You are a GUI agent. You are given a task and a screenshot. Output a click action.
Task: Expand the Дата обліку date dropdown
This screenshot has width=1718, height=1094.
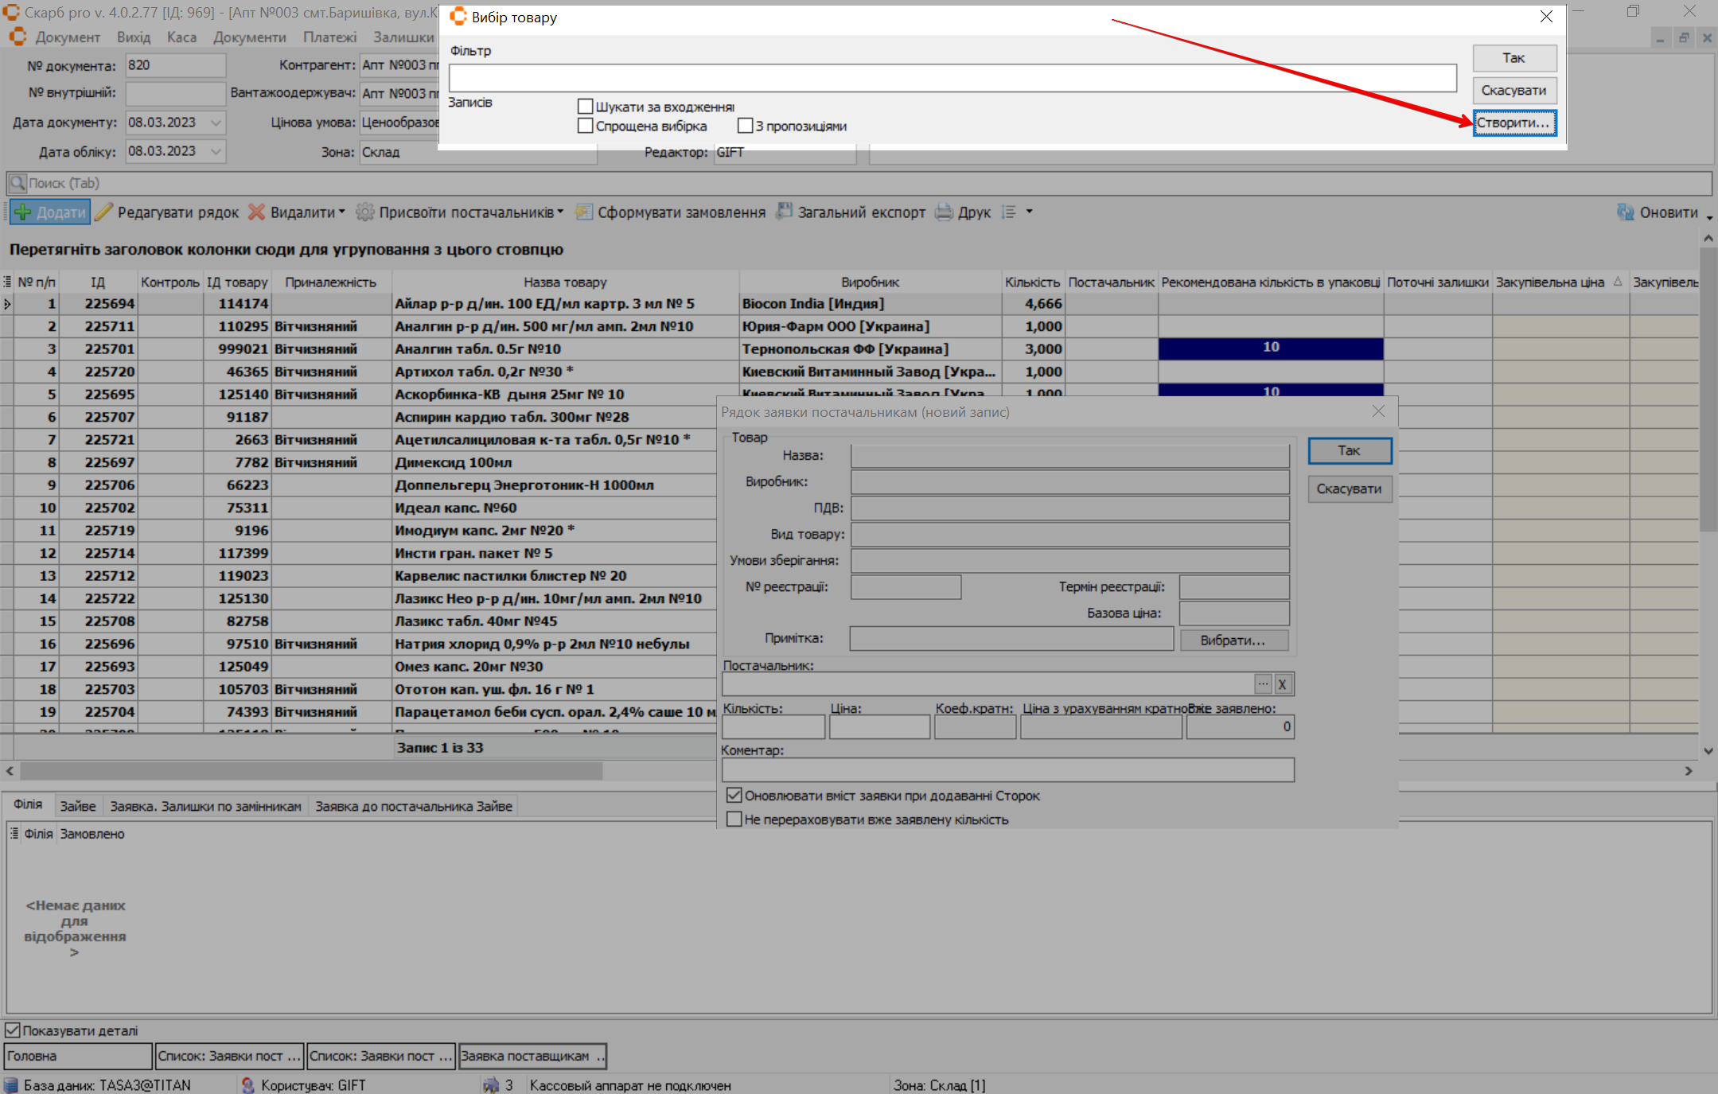click(216, 151)
